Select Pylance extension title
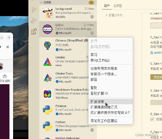The image size is (162, 139). [61, 106]
